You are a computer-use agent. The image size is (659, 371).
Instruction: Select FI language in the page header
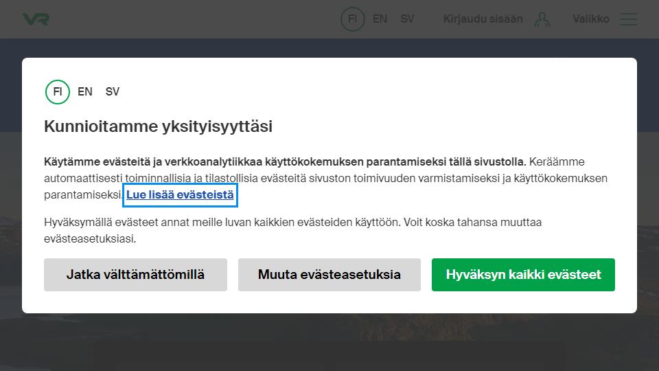point(353,19)
